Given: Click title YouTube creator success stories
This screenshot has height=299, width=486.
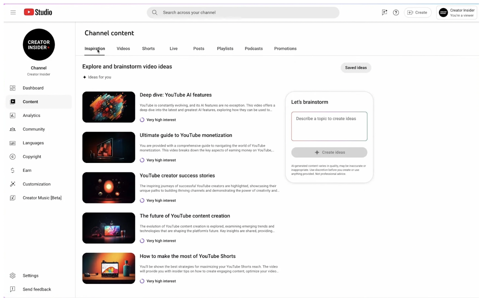Looking at the screenshot, I should coord(177,176).
